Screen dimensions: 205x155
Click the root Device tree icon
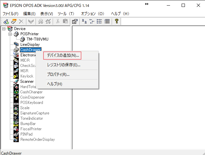(10, 29)
